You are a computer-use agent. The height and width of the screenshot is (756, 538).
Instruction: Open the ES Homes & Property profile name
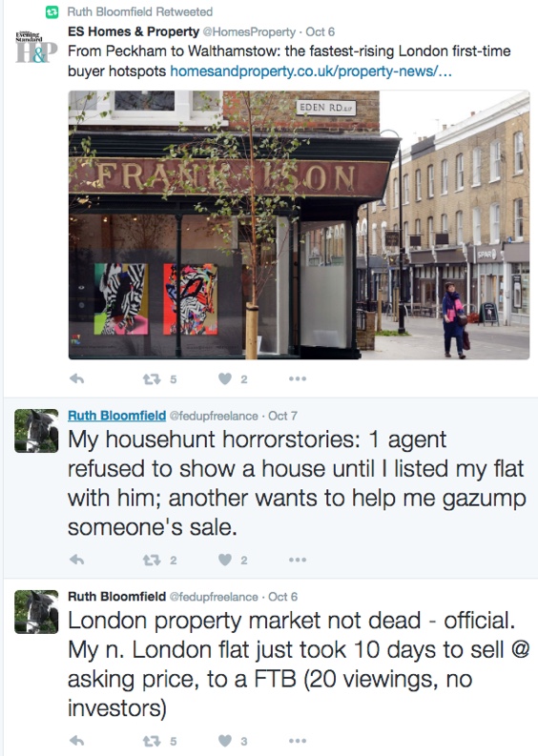134,31
